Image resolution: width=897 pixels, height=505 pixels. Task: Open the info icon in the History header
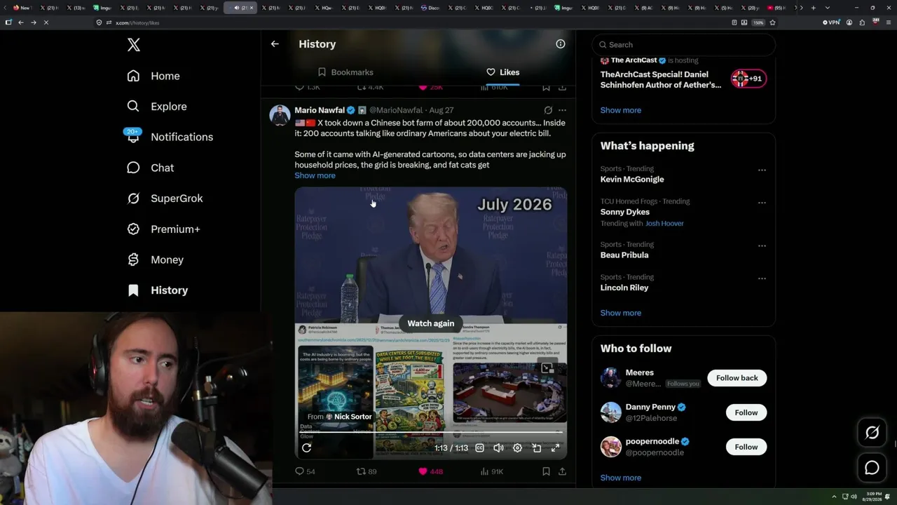pyautogui.click(x=561, y=43)
